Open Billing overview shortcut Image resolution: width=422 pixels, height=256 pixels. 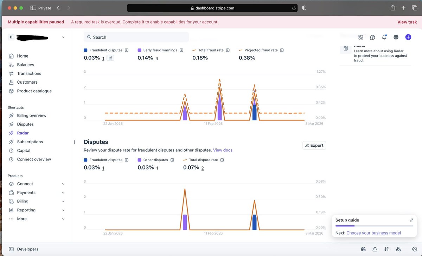coord(32,116)
